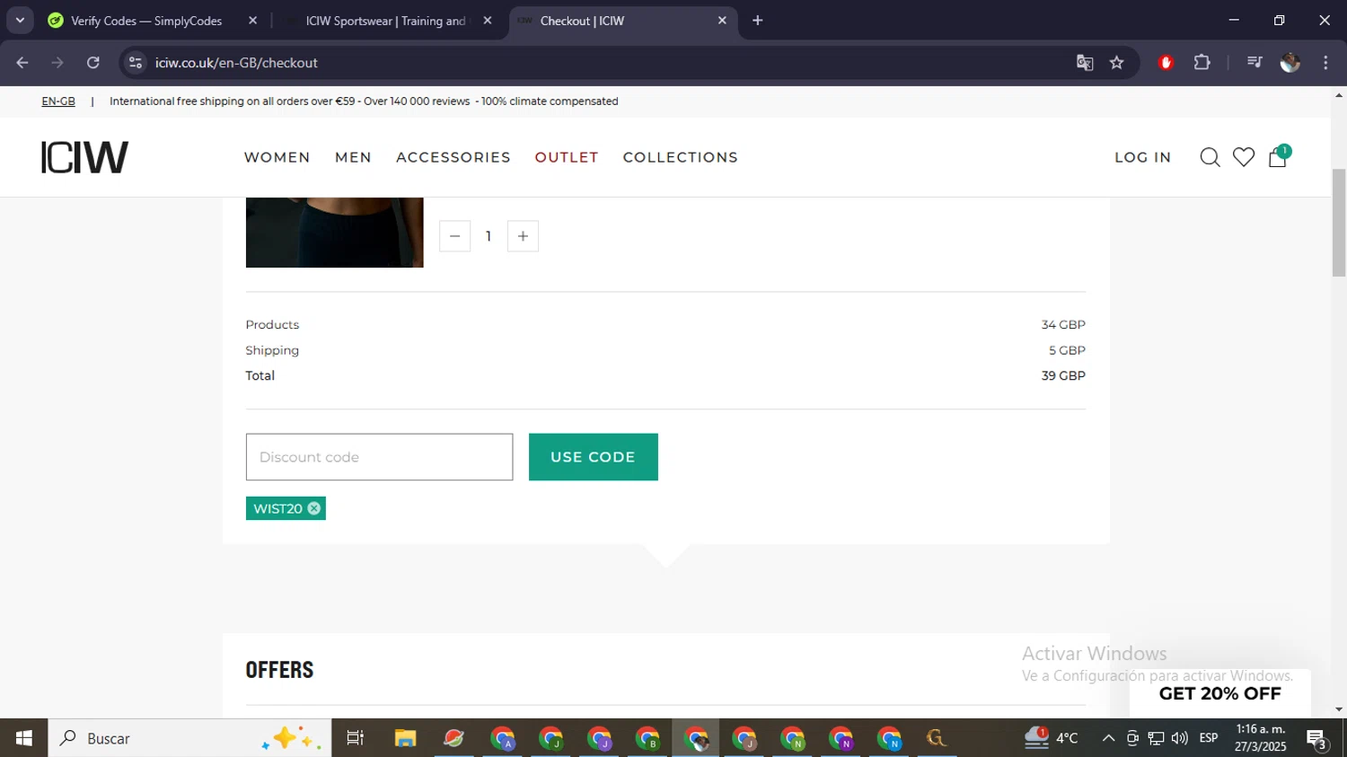Open the rightmost golden app taskbar icon
Viewport: 1347px width, 757px height.
click(936, 738)
